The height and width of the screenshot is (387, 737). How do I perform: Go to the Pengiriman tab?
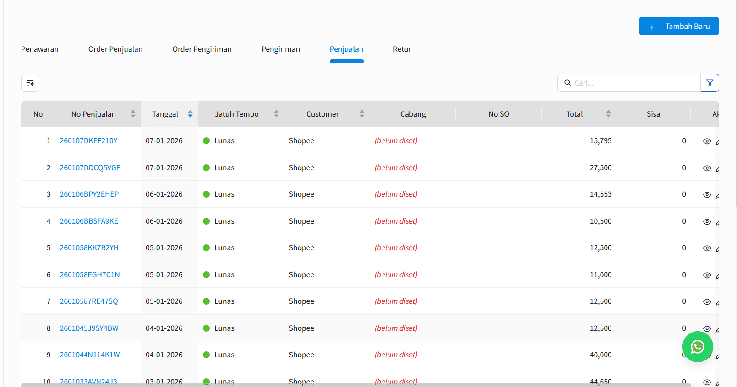280,49
